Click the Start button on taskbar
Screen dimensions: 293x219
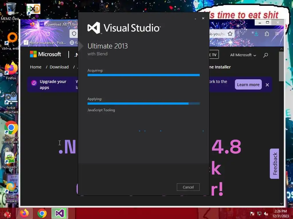coord(7,213)
